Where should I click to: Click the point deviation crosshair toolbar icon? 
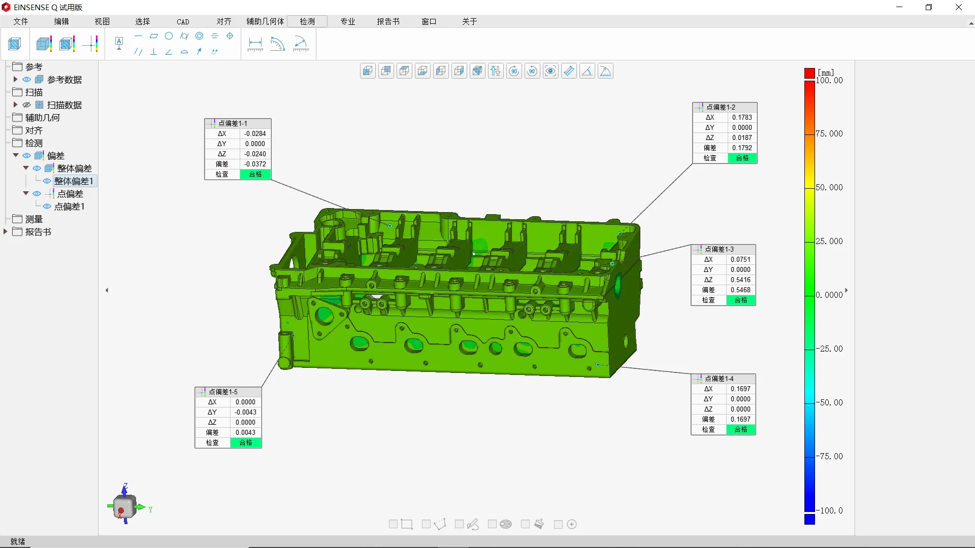(90, 44)
